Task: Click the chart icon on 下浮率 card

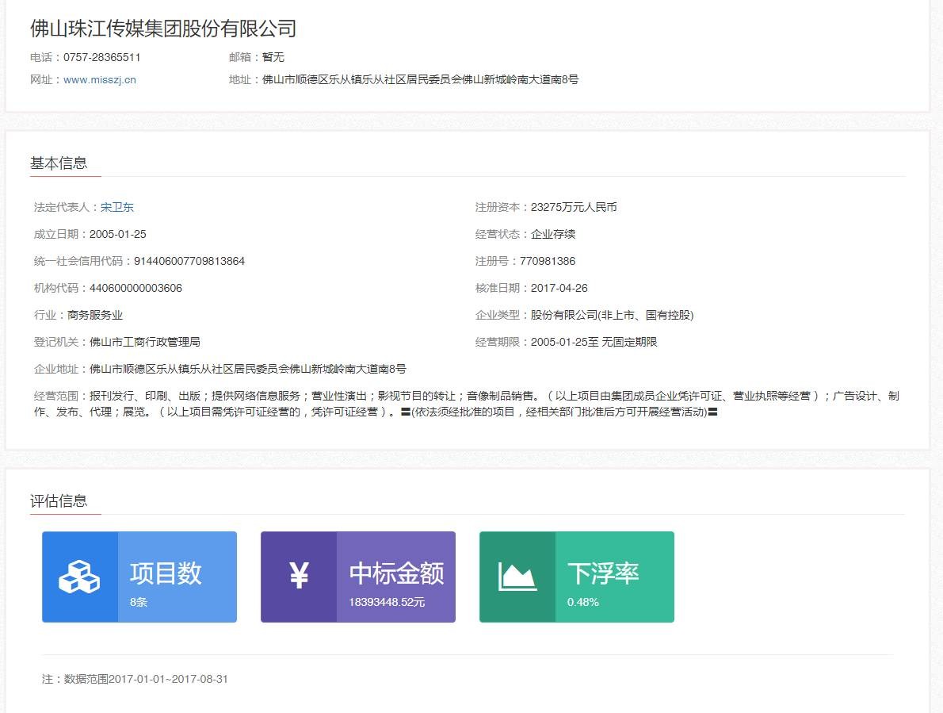Action: [517, 577]
